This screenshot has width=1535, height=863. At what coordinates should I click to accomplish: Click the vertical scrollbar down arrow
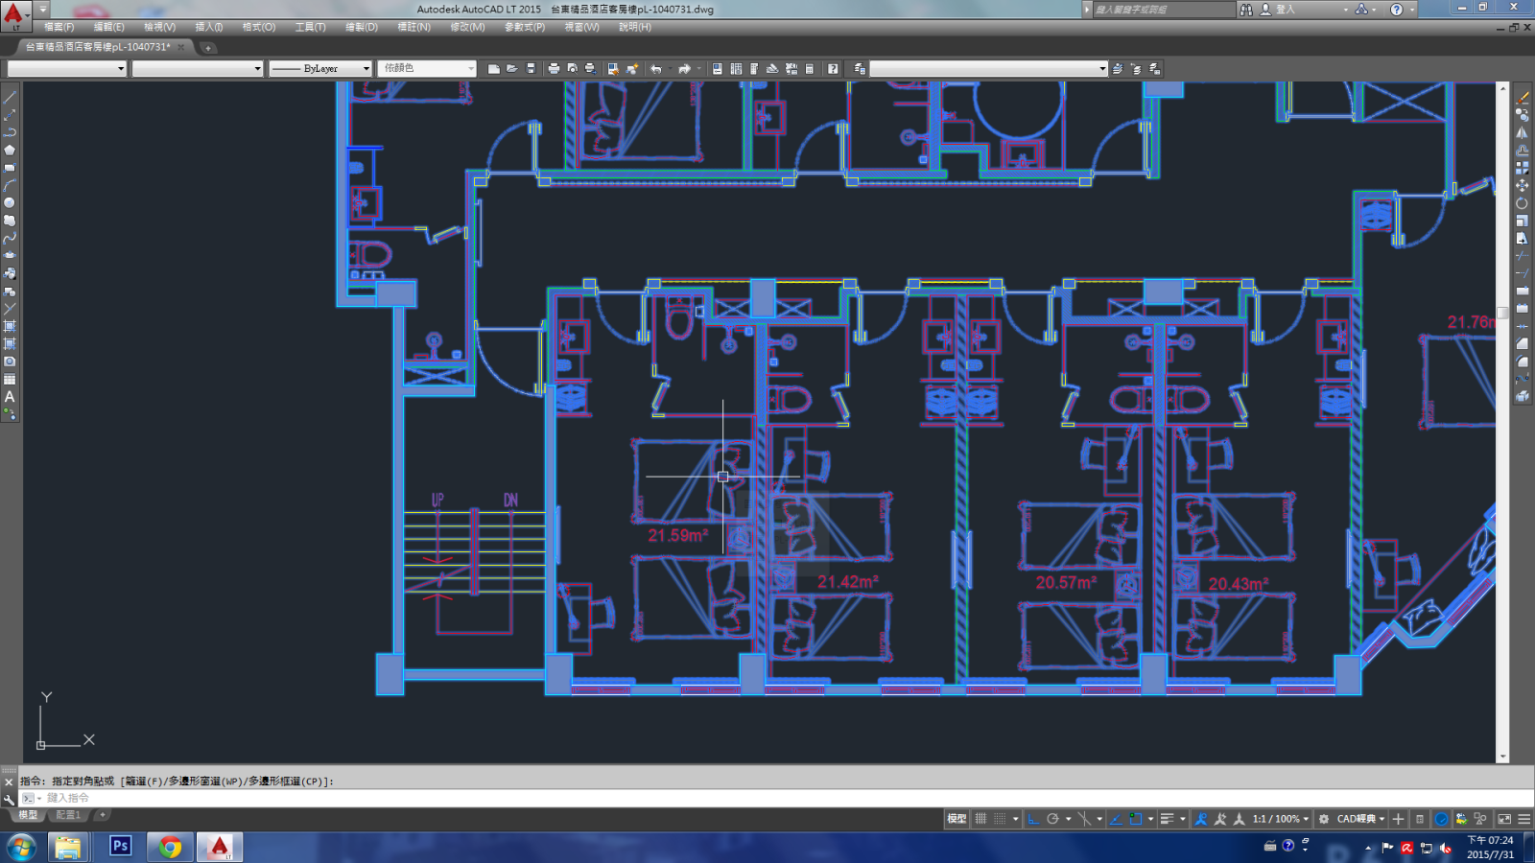(x=1502, y=757)
